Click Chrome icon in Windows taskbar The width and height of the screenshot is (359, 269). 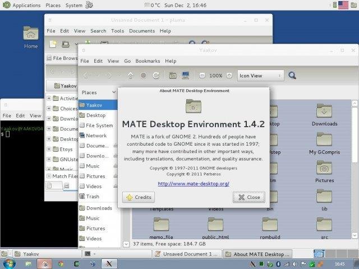(61, 264)
